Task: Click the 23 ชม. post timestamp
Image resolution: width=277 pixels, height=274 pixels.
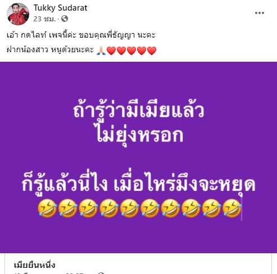Action: (x=44, y=19)
